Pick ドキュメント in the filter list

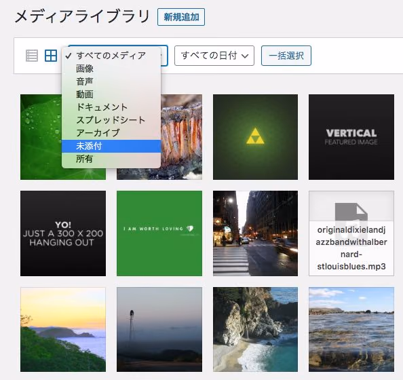pos(111,107)
